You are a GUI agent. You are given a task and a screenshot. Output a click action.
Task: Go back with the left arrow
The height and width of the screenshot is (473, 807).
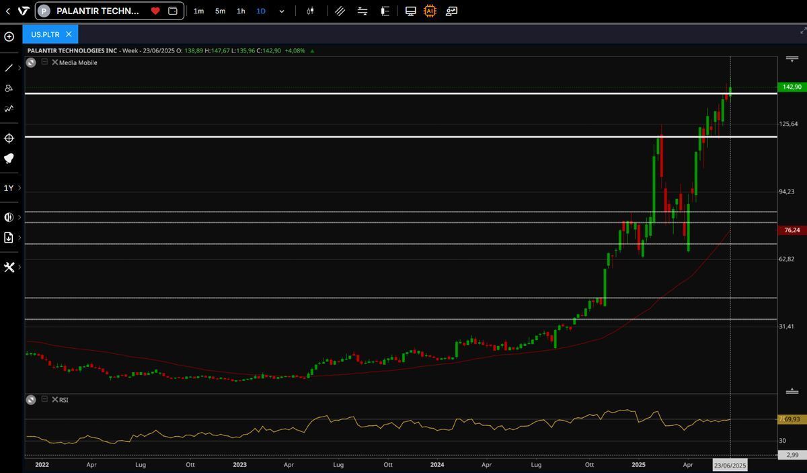7,11
